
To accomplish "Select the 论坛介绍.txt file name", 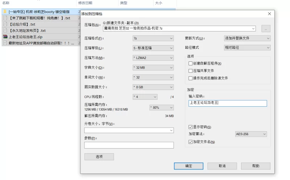I will [22, 24].
